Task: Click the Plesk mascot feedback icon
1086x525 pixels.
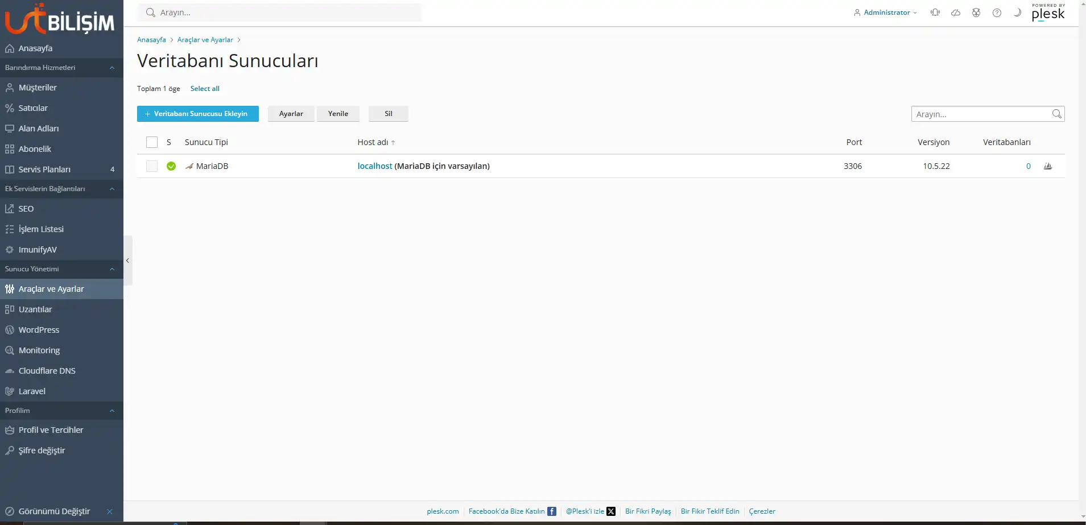Action: click(976, 12)
